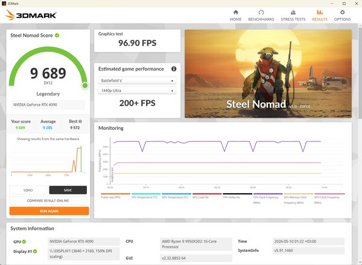Viewport: 362px width, 265px height.
Task: Click the LOAD button
Action: [28, 190]
